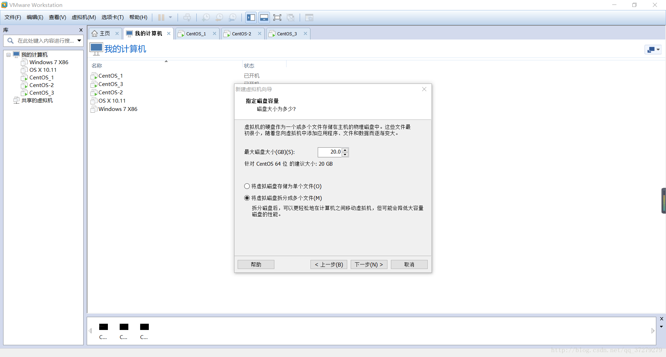Select 将虚拟磁盘存储为单个文件 radio option
The image size is (666, 357).
click(283, 186)
